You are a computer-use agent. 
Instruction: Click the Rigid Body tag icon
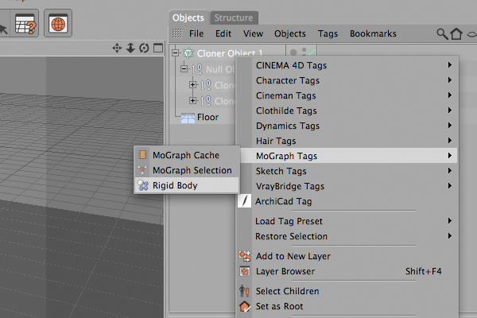click(x=142, y=185)
